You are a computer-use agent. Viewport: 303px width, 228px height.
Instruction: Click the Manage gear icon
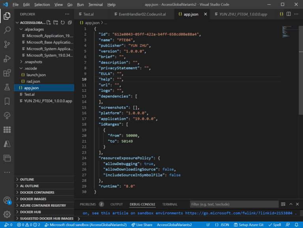coord(7,215)
